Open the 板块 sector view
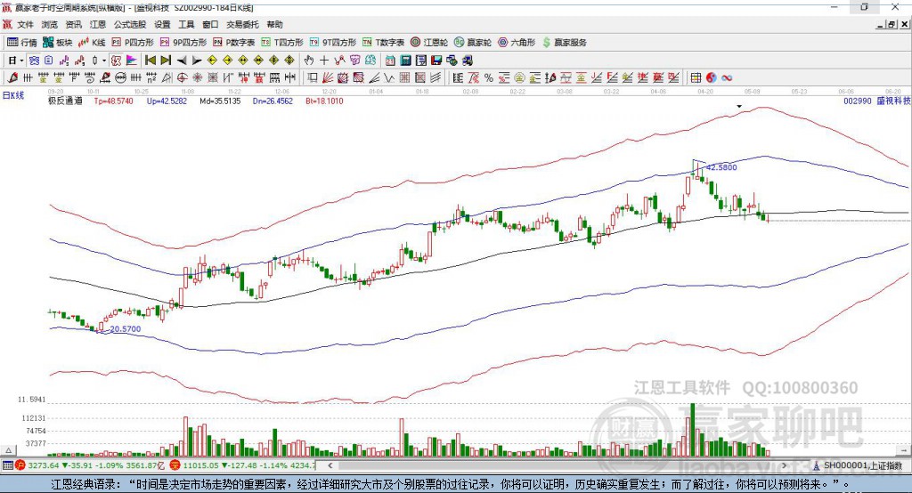 (x=58, y=43)
